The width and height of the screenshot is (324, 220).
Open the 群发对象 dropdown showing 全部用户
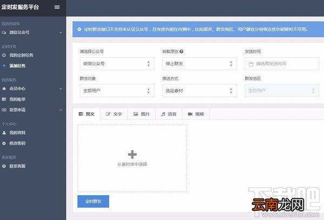[x=117, y=91]
